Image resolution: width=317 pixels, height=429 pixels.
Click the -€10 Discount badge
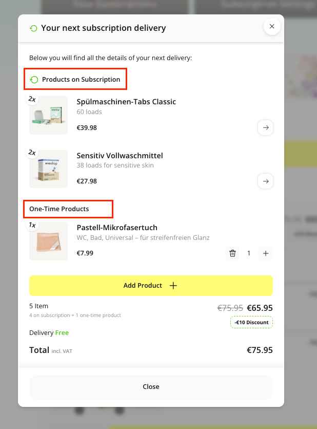pos(251,323)
